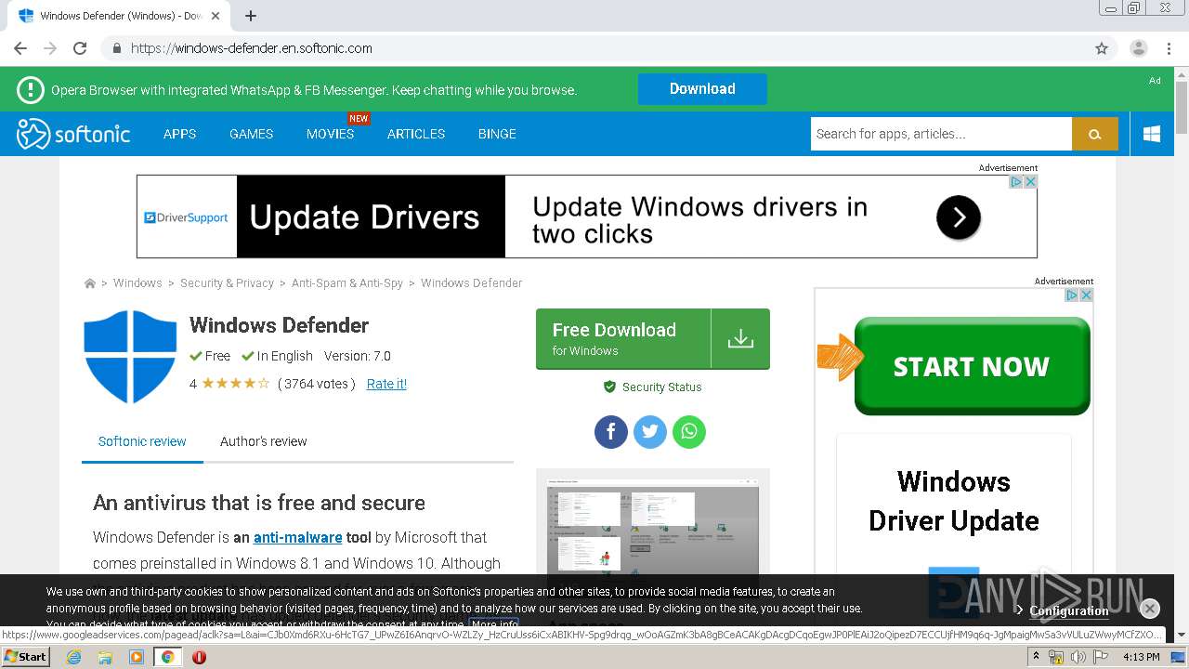Click the browser forward arrow
This screenshot has height=669, width=1189.
[x=50, y=48]
